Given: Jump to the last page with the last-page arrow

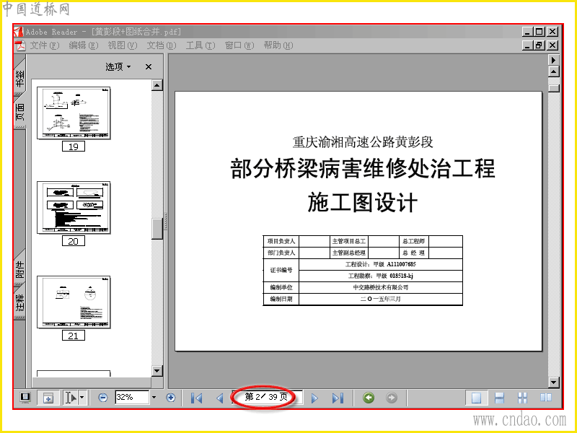Looking at the screenshot, I should coord(338,398).
